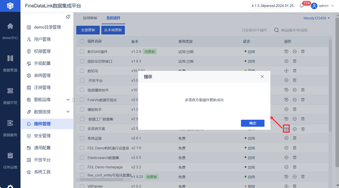Viewport: 339px width, 188px height.
Task: Delete the 新SSAS插件 plugin
Action: [303, 51]
